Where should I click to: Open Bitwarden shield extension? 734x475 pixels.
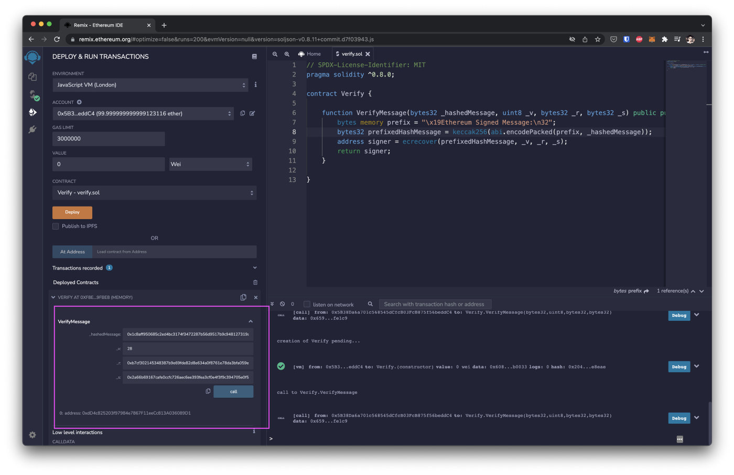[x=627, y=39]
